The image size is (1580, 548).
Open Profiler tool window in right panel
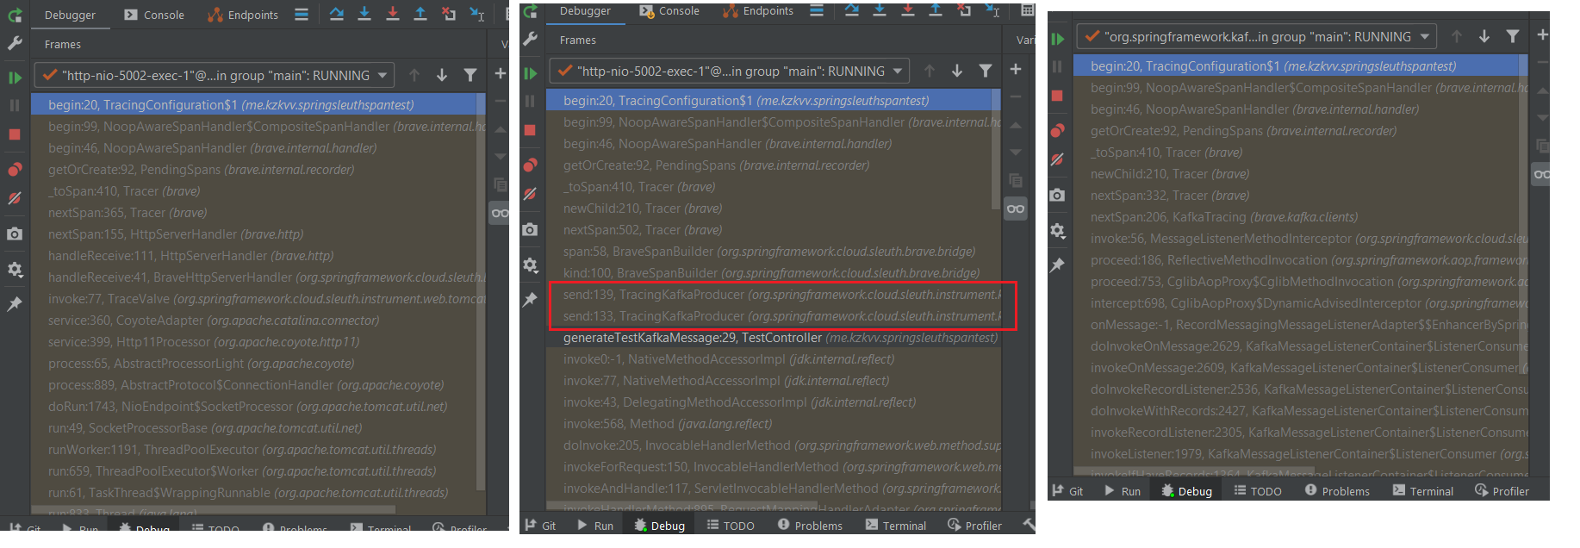1502,491
